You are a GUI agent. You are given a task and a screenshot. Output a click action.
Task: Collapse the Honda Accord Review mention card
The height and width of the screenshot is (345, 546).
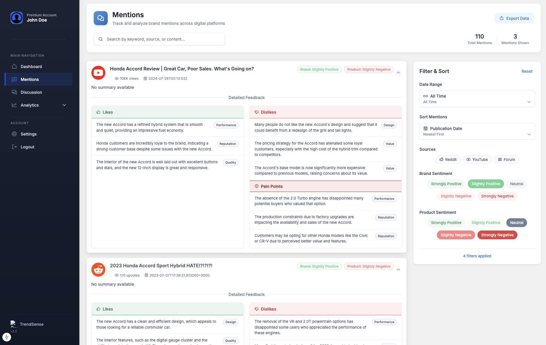398,73
